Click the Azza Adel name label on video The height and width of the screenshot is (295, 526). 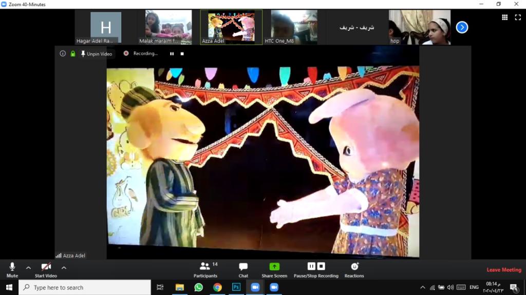pyautogui.click(x=74, y=255)
